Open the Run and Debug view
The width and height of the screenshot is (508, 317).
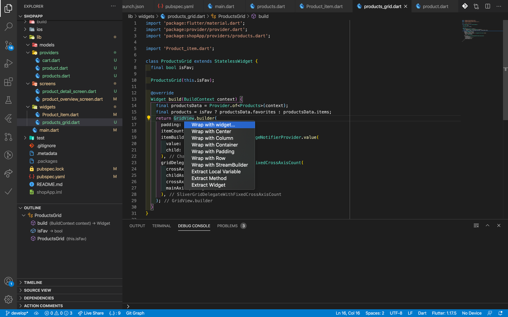click(8, 64)
